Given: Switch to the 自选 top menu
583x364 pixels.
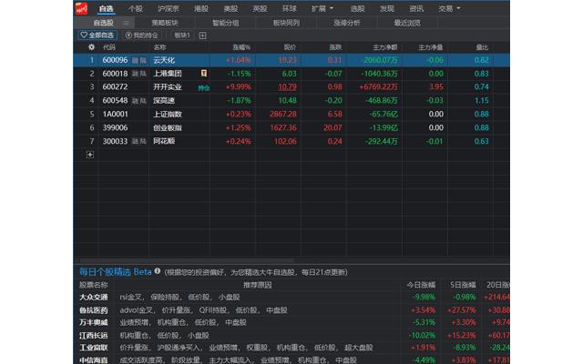Looking at the screenshot, I should coord(107,8).
